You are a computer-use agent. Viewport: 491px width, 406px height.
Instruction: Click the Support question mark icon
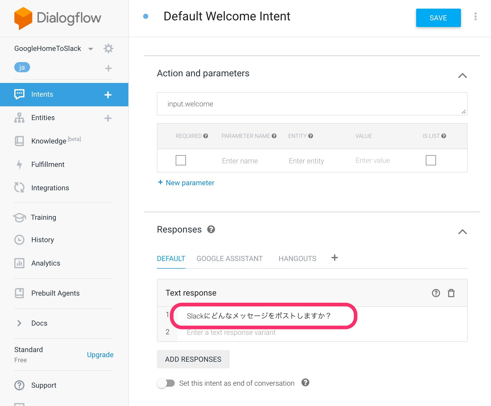pos(19,385)
